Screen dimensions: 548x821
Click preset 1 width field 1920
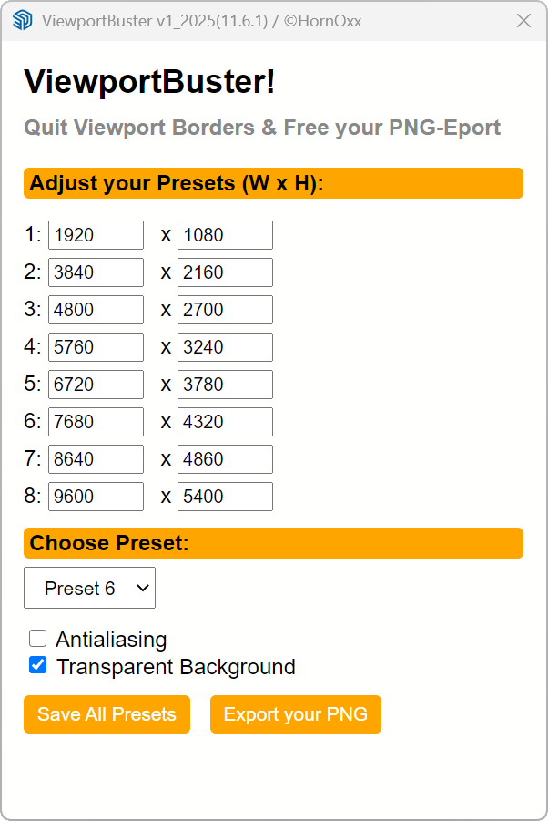tap(96, 235)
